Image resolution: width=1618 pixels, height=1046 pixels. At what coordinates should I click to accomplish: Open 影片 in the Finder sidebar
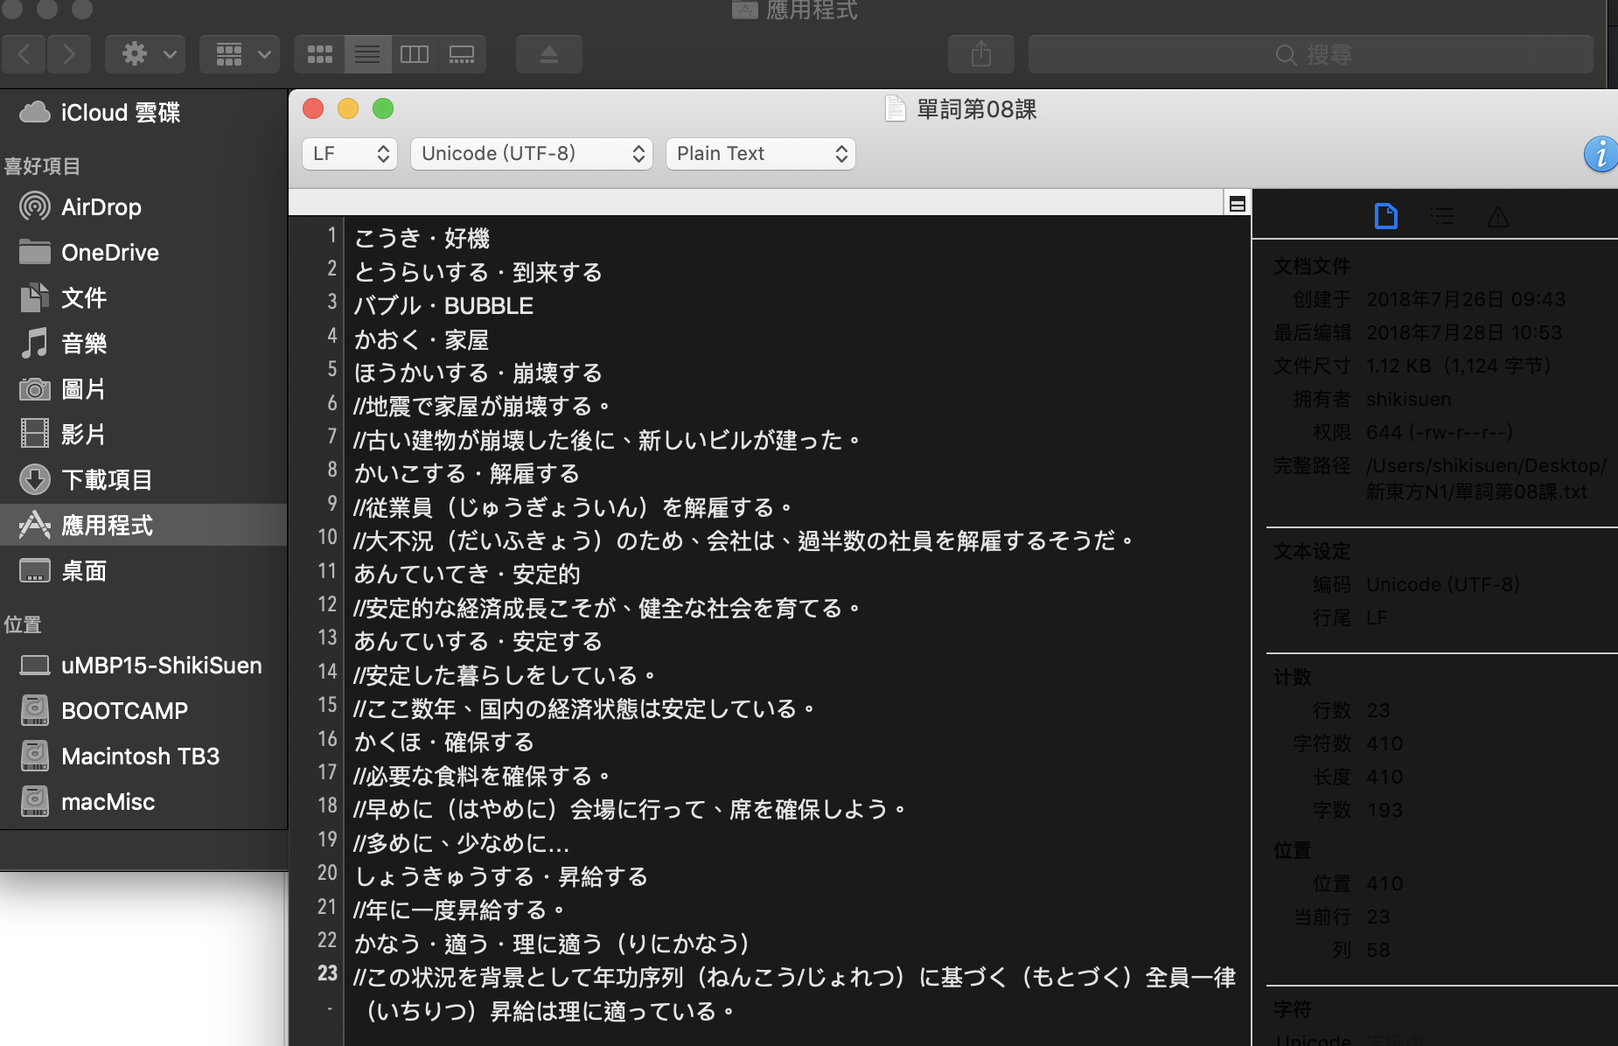coord(143,435)
